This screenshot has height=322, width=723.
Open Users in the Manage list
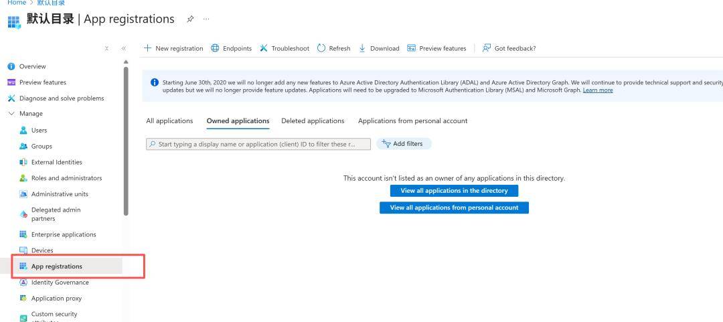pos(39,130)
